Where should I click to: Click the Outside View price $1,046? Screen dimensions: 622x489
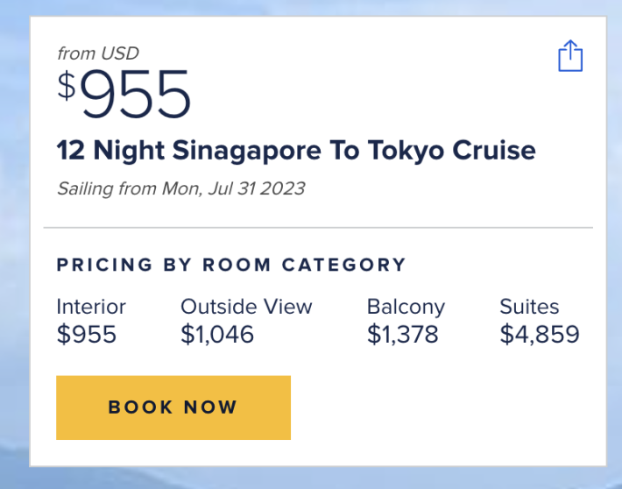pos(217,334)
